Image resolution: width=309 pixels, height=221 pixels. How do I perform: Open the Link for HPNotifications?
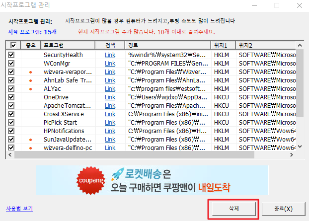tap(110, 131)
